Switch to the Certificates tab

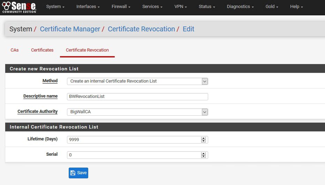point(42,50)
